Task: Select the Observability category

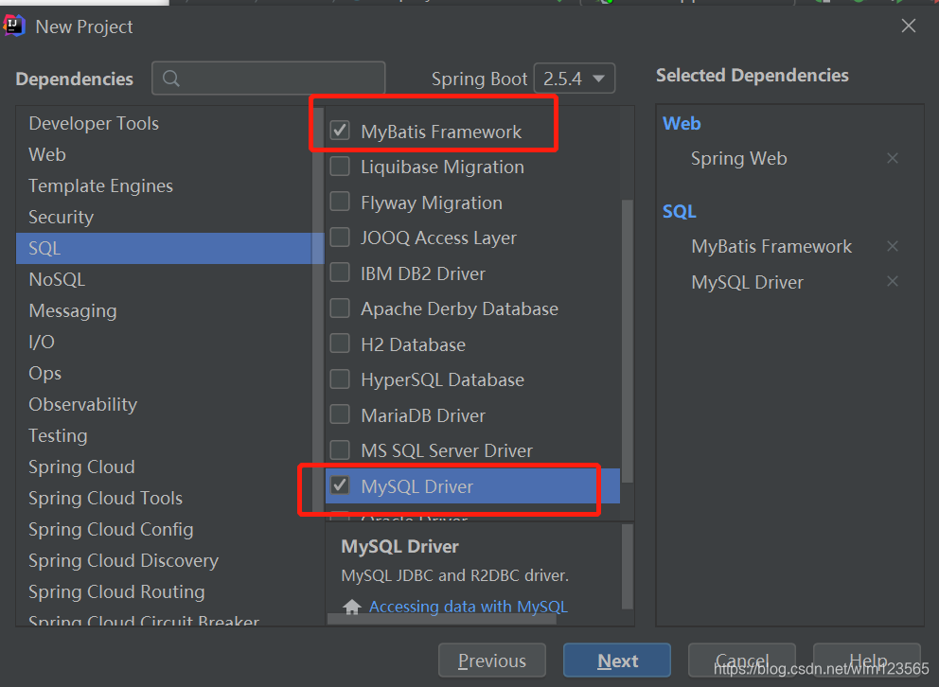Action: (170, 405)
